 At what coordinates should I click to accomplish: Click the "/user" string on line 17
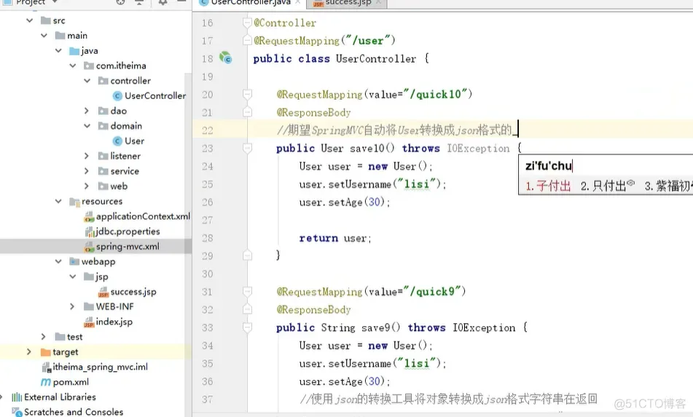click(368, 41)
